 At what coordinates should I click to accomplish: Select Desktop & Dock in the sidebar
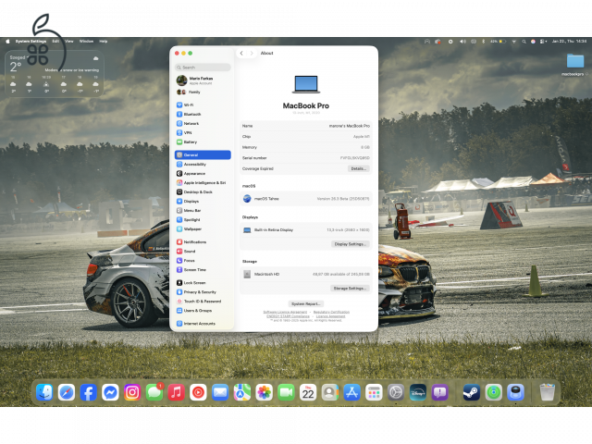[x=203, y=191]
